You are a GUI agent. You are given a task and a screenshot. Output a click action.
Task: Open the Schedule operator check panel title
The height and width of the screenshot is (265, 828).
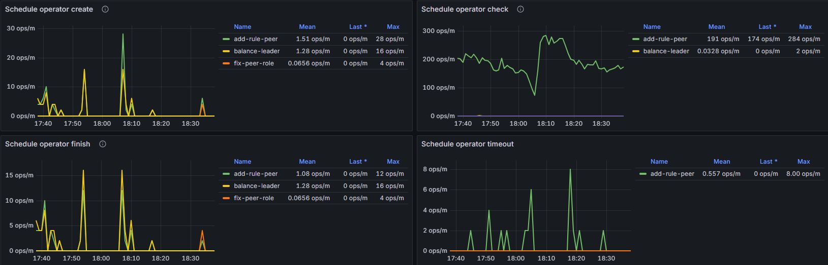[465, 9]
